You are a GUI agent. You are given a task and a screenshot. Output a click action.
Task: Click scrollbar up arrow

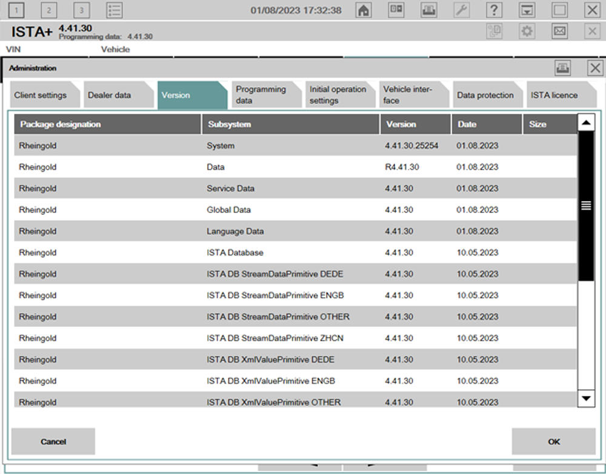pyautogui.click(x=586, y=123)
